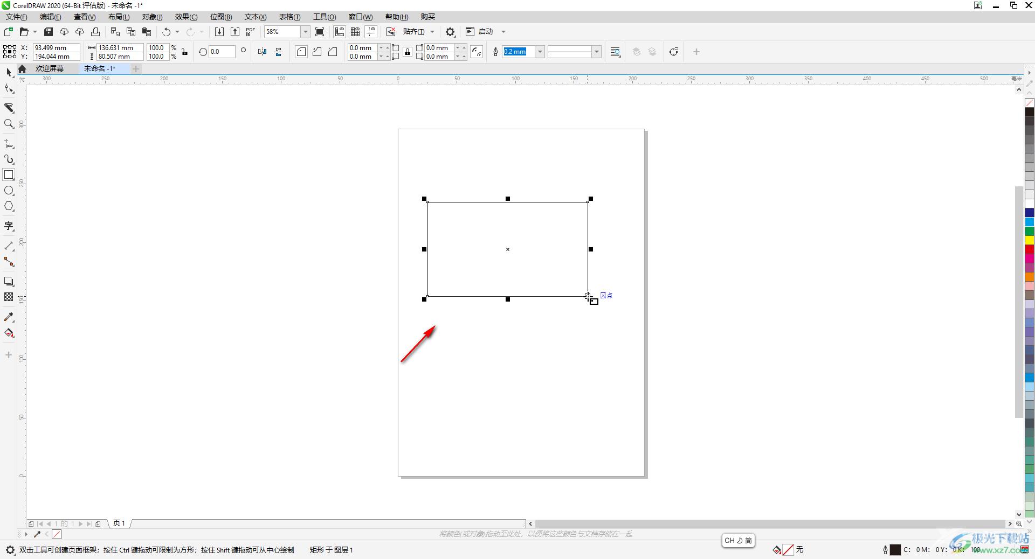Click the Save floppy disk icon
Viewport: 1035px width, 559px height.
[49, 32]
